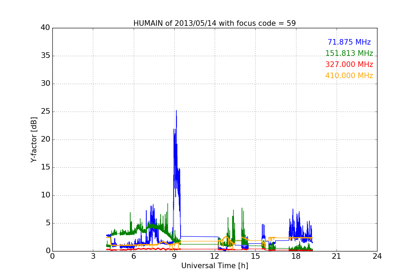The height and width of the screenshot is (279, 419).
Task: Click the y-axis tick value 20
Action: click(x=45, y=139)
